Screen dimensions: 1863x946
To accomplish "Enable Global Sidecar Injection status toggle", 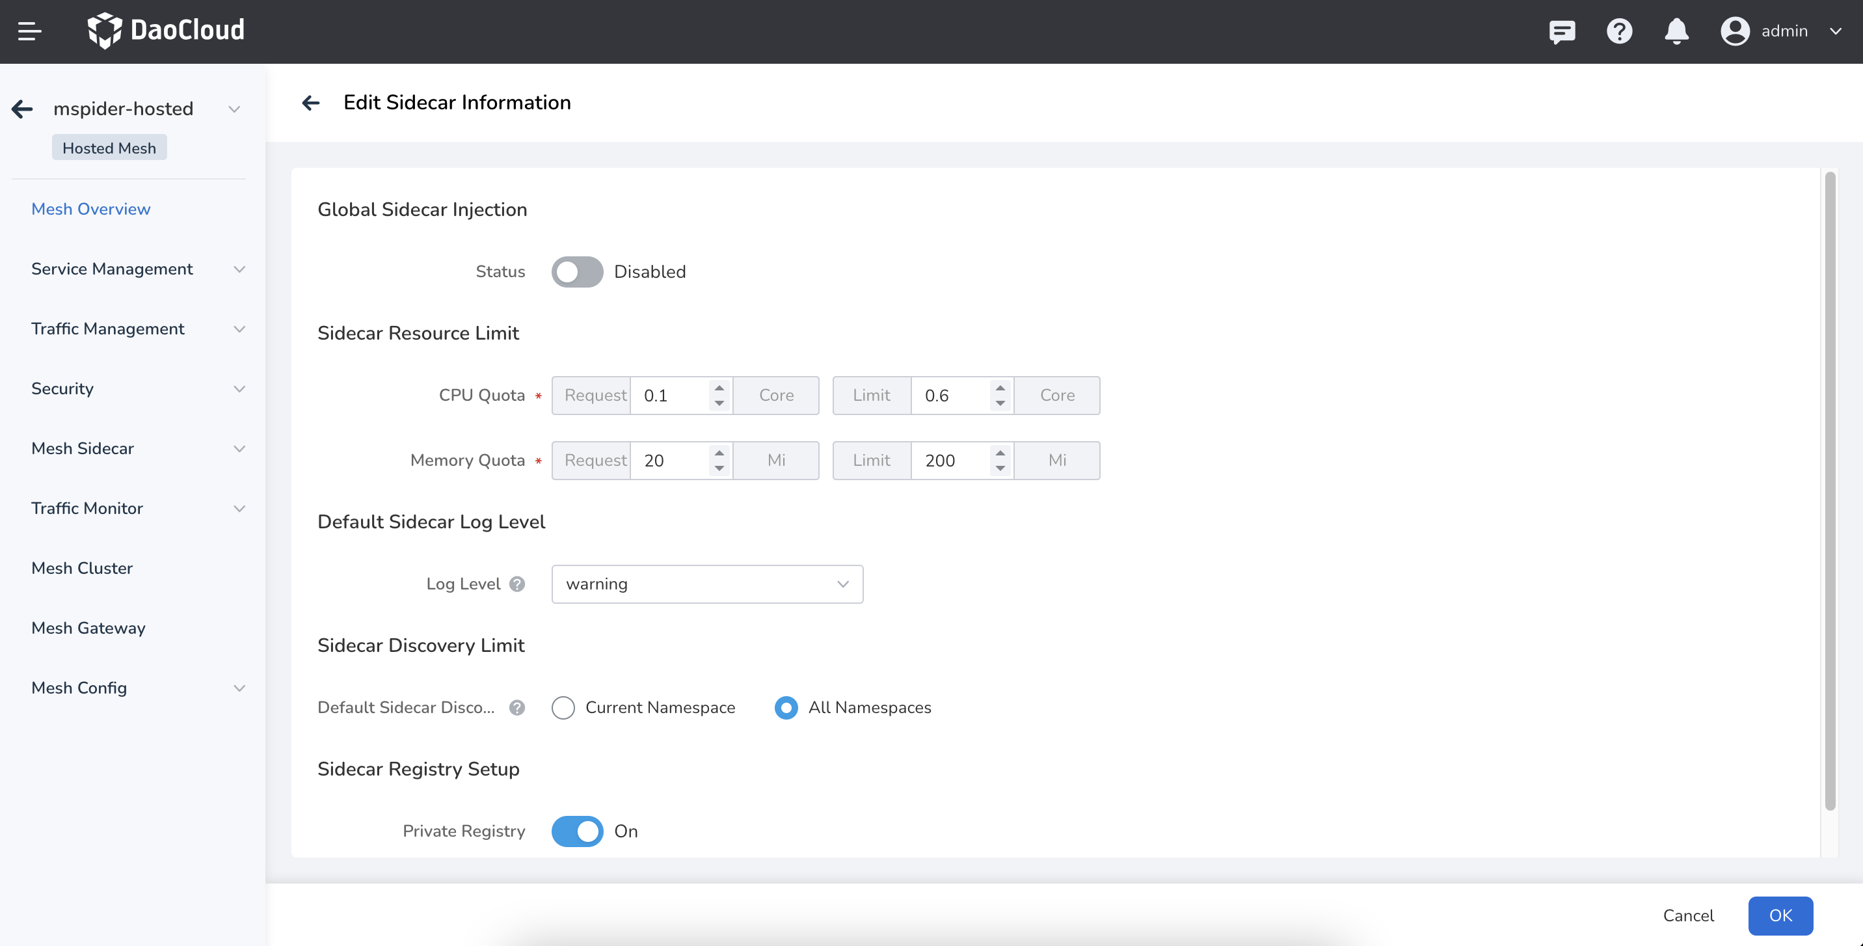I will 576,272.
